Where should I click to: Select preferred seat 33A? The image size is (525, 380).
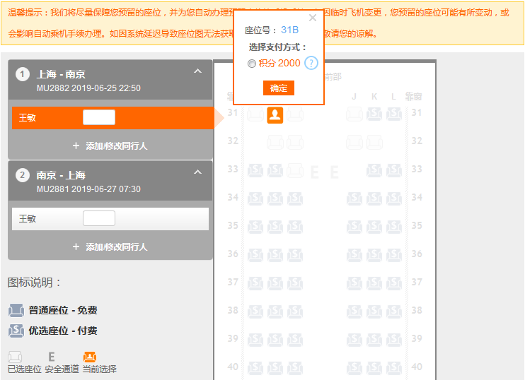tap(255, 171)
